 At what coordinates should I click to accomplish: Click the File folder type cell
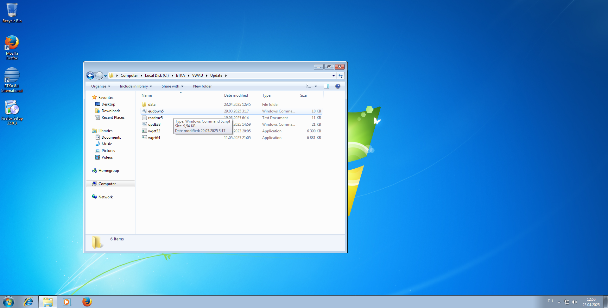point(270,105)
